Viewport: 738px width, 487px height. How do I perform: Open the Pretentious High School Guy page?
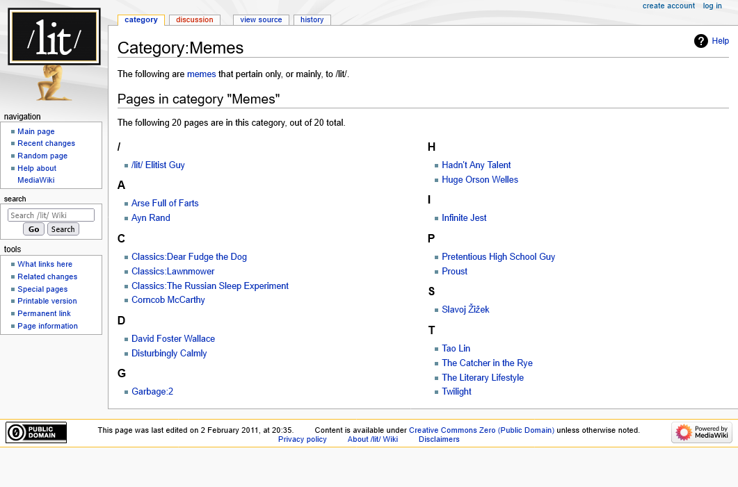498,256
